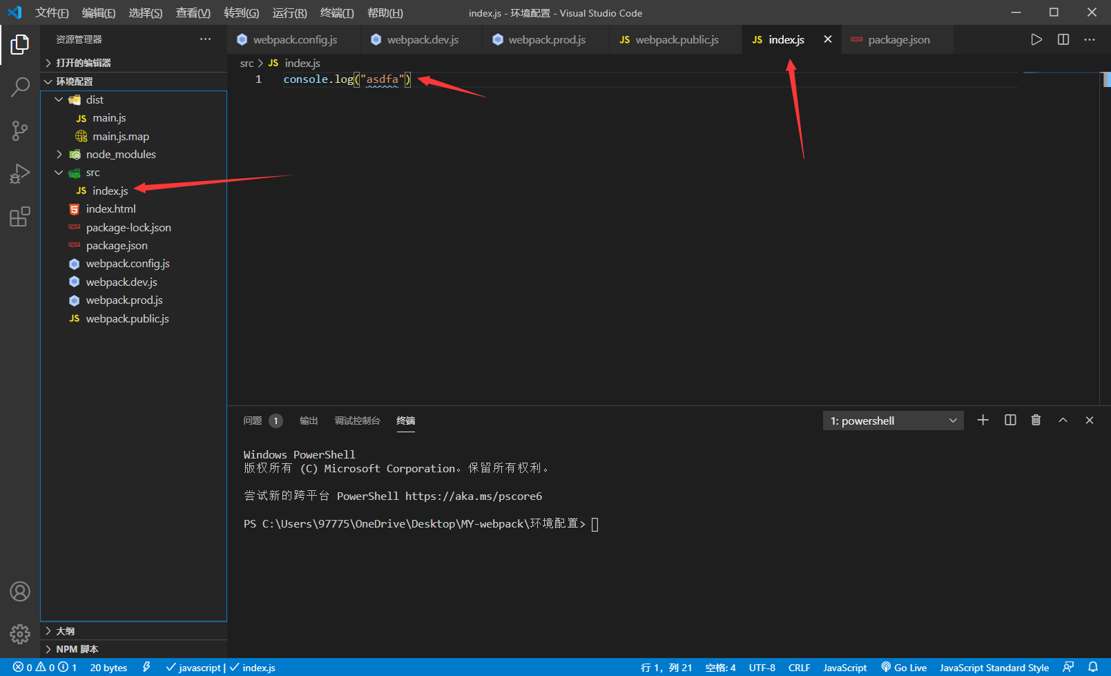Close the terminal panel
Screen dimensions: 1111x676
[x=1090, y=420]
